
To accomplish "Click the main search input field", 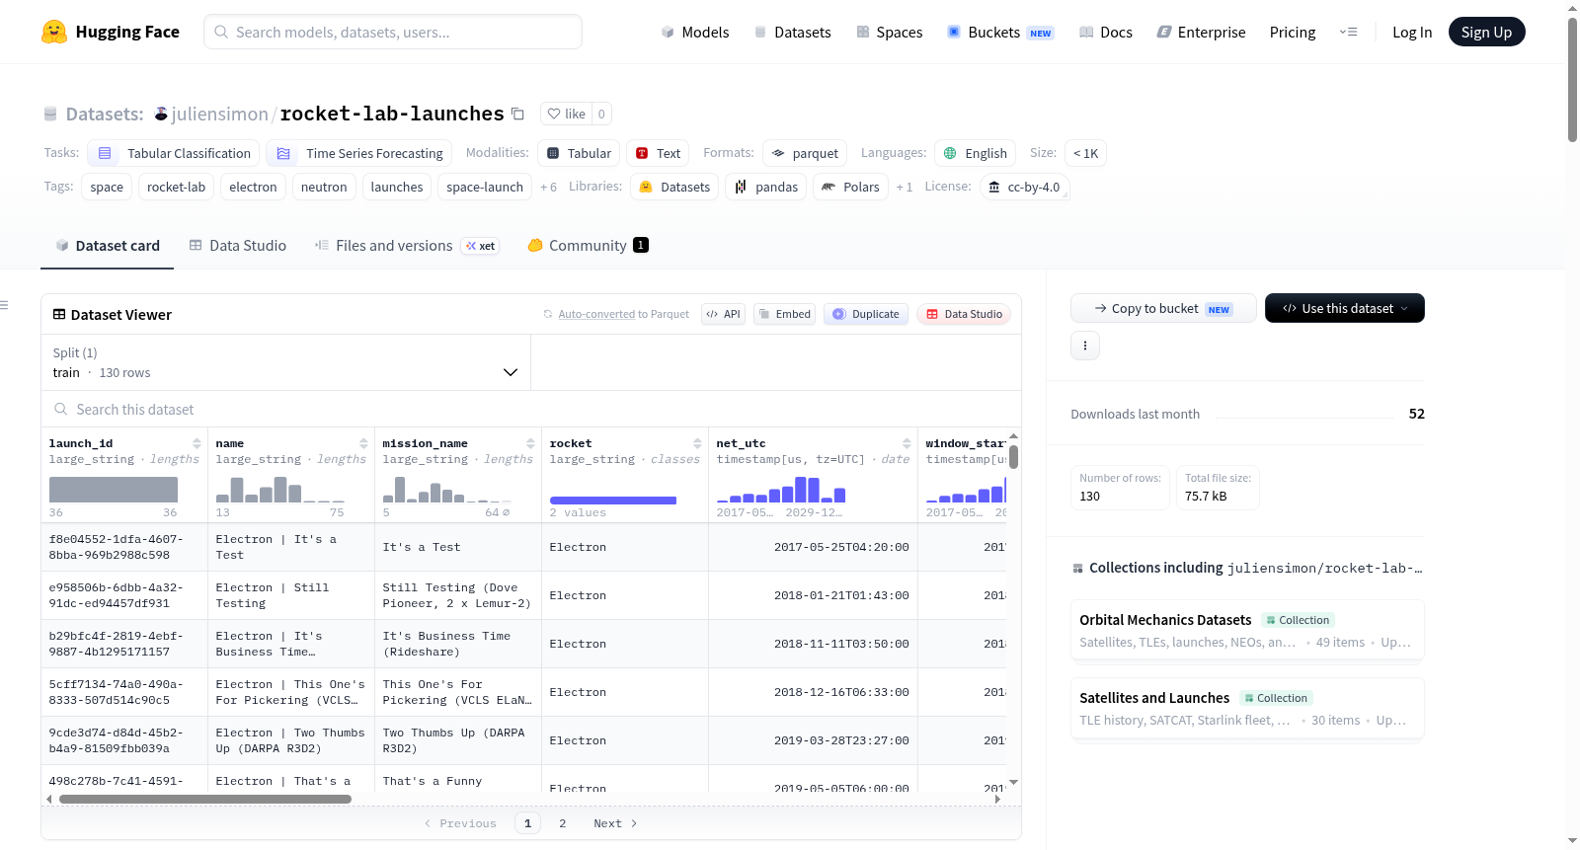I will click(393, 32).
